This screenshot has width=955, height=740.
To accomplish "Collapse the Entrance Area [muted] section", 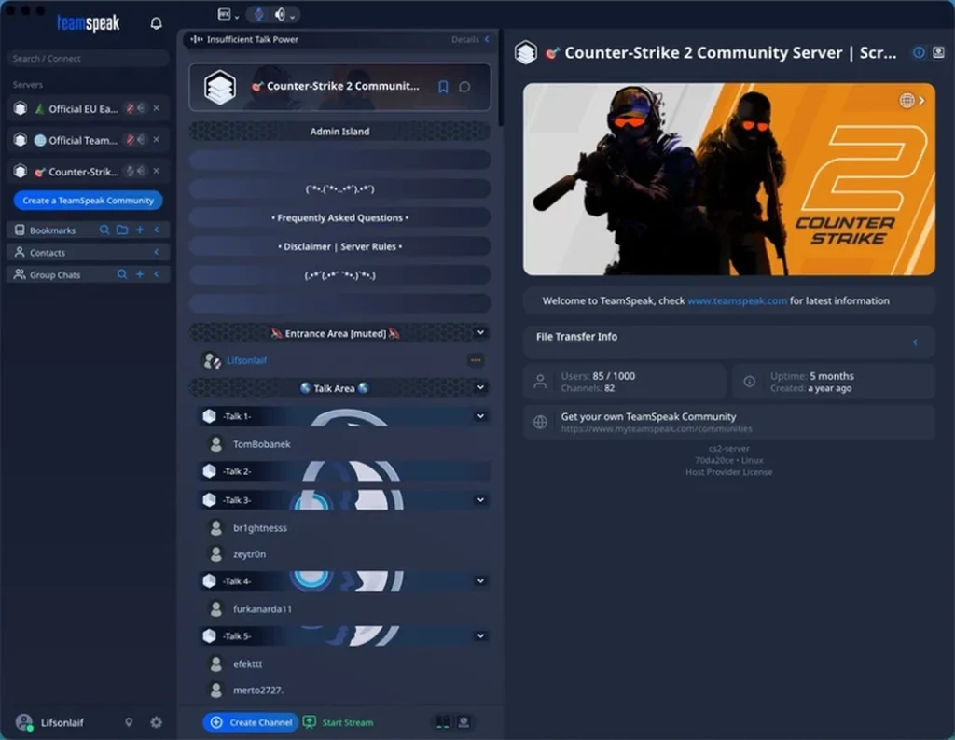I will tap(480, 333).
